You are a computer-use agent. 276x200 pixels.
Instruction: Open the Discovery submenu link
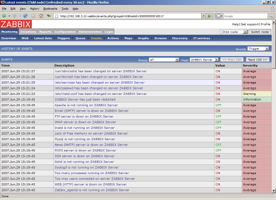pos(180,38)
